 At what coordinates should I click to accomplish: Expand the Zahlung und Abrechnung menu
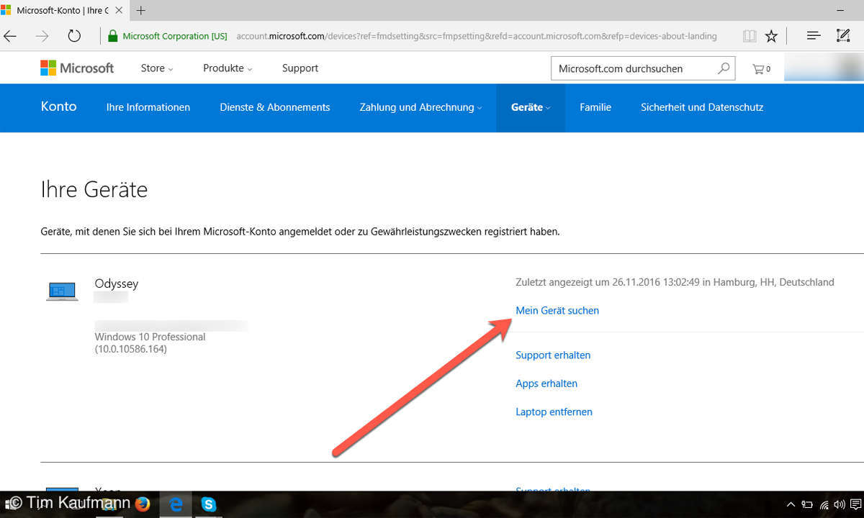click(421, 107)
